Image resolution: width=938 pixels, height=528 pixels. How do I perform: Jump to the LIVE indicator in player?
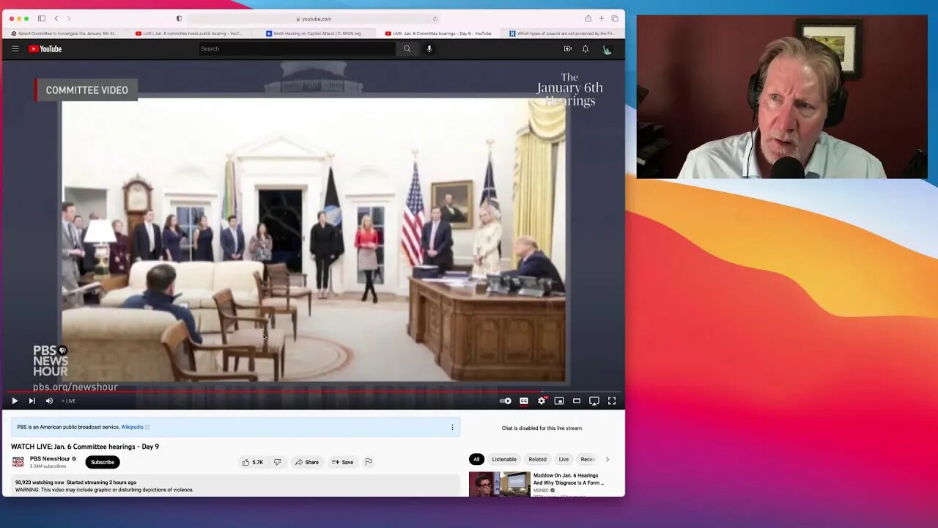69,401
